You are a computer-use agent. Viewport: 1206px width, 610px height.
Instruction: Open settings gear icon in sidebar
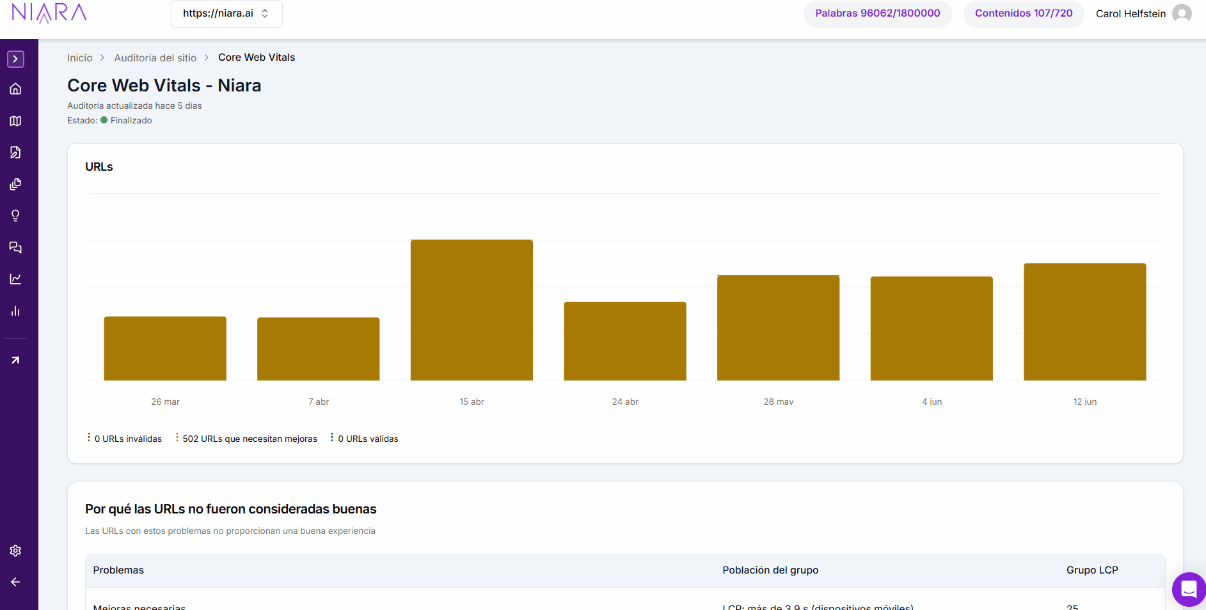pyautogui.click(x=15, y=551)
